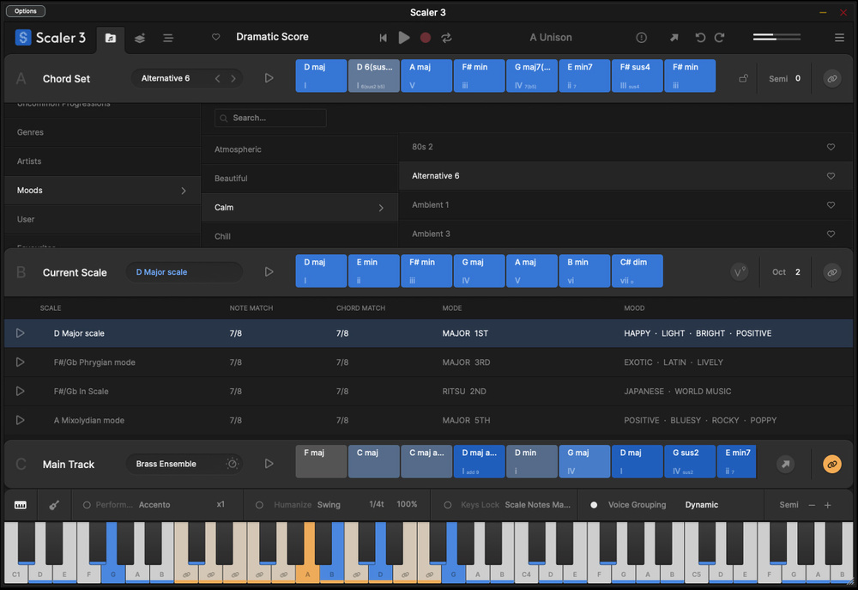This screenshot has height=590, width=858.
Task: Click the undo arrow icon
Action: 700,38
